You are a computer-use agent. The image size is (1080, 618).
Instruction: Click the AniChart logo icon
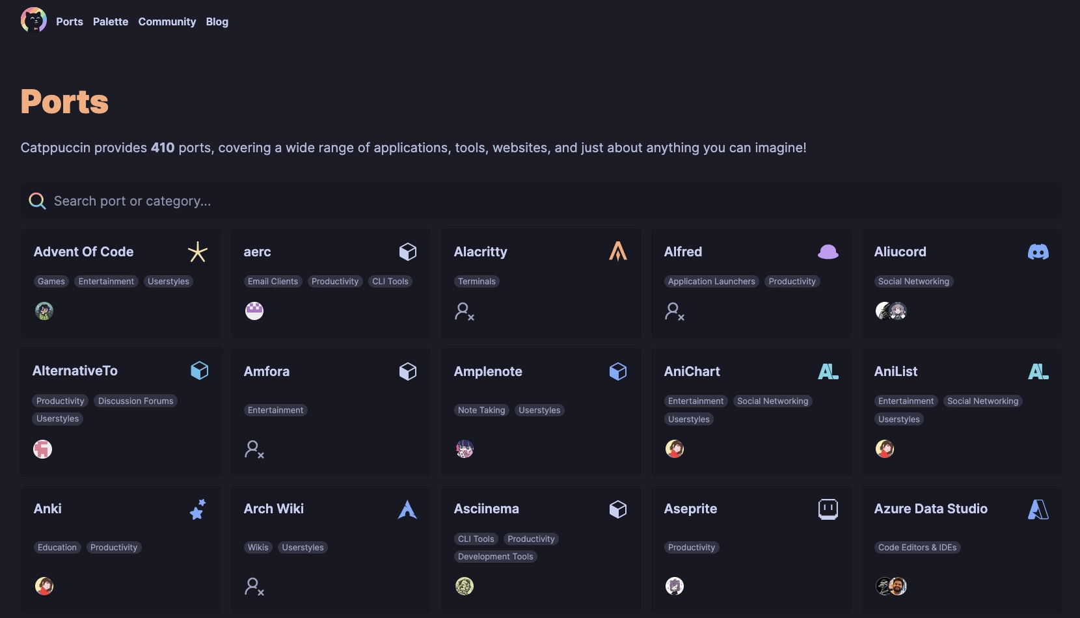828,371
